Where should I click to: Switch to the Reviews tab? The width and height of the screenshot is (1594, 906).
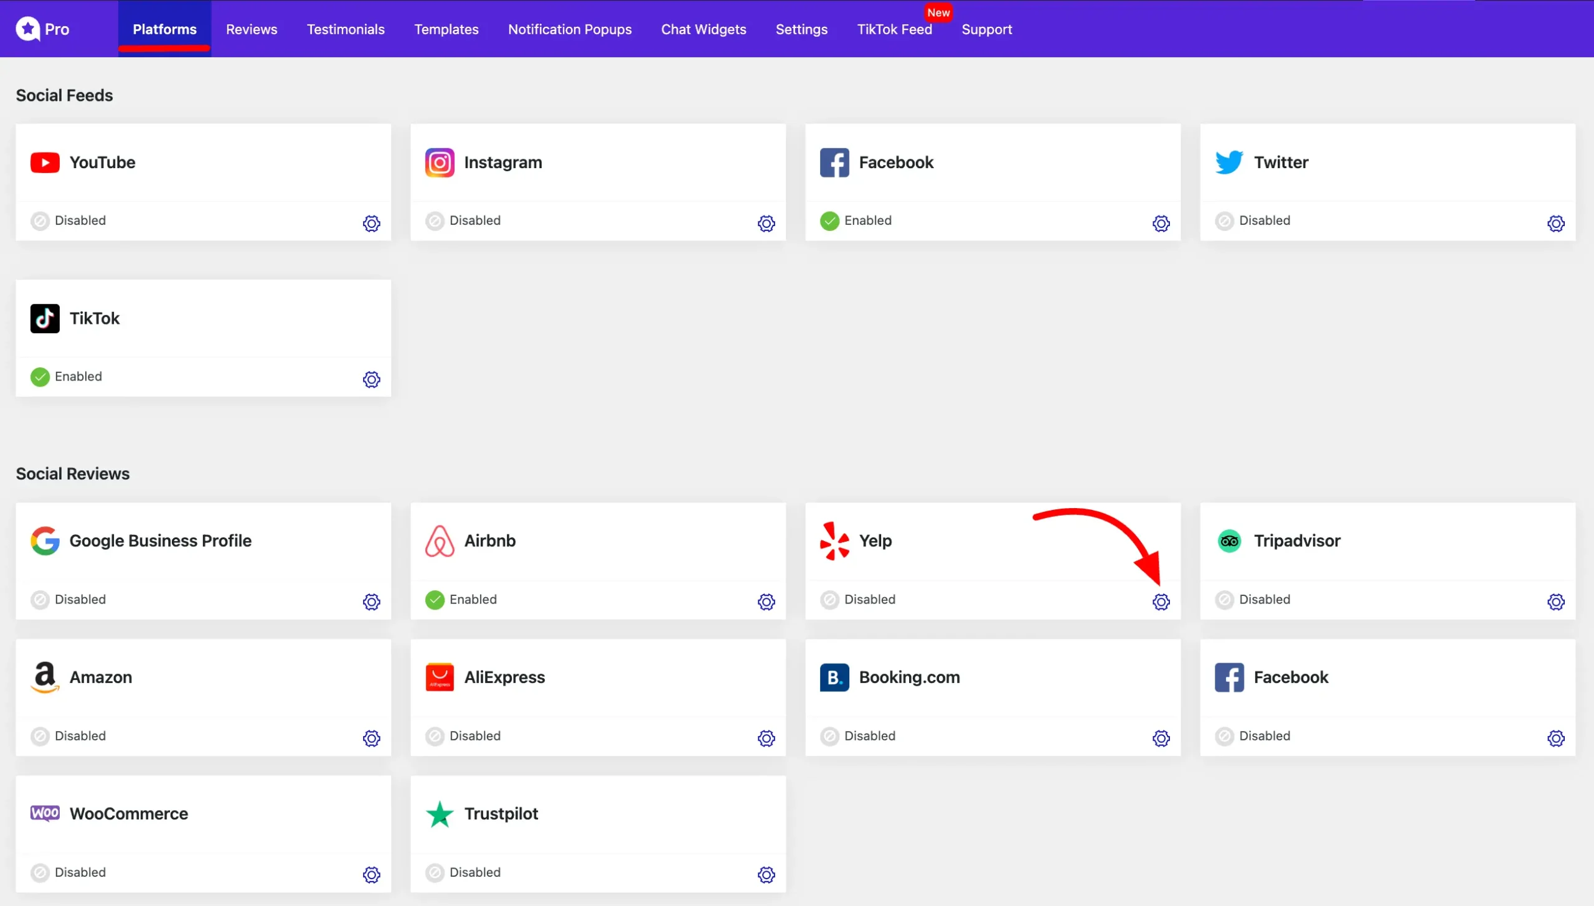[252, 29]
